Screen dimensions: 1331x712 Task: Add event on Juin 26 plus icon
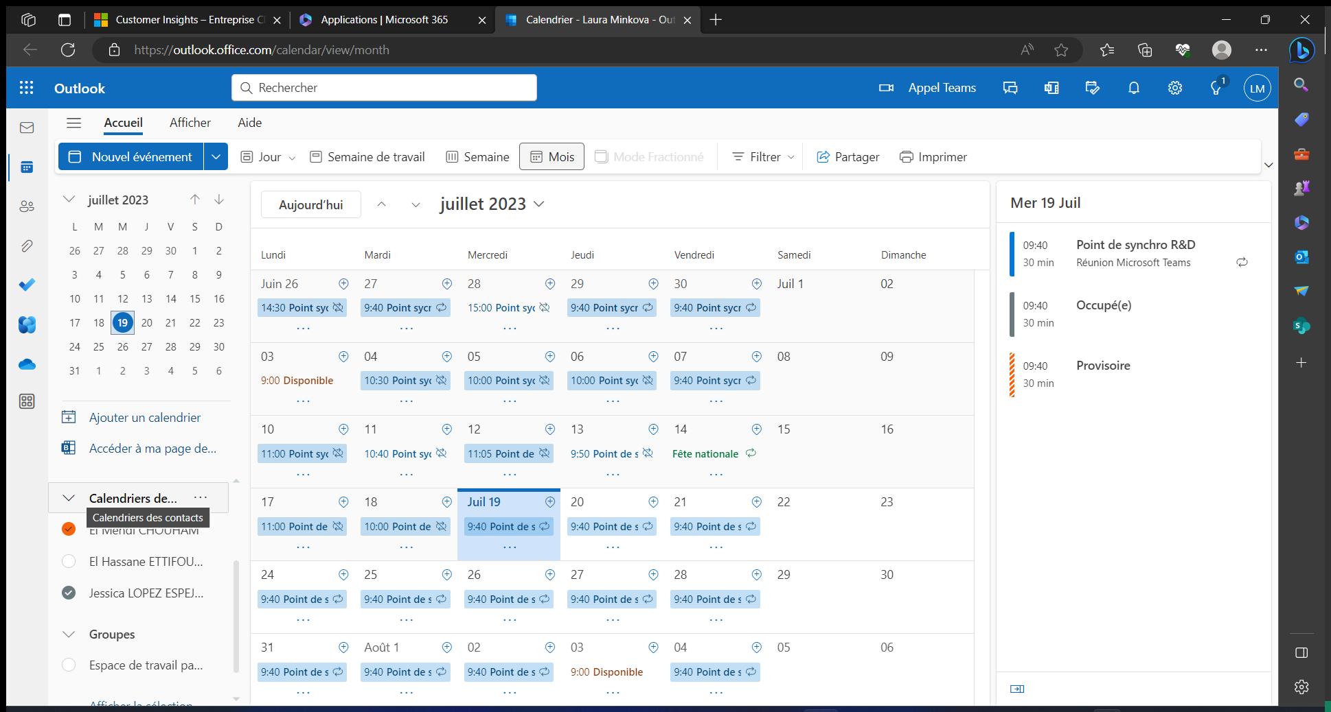343,283
